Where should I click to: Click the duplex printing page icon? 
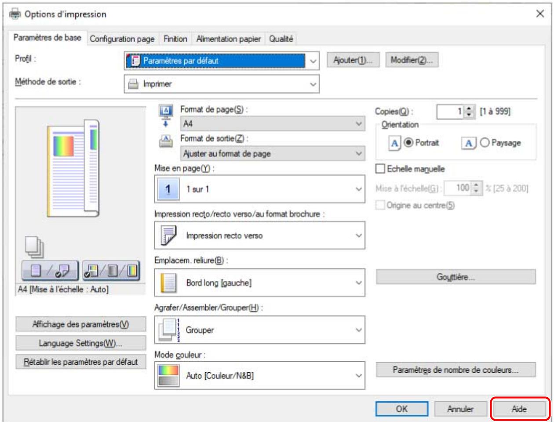point(169,235)
